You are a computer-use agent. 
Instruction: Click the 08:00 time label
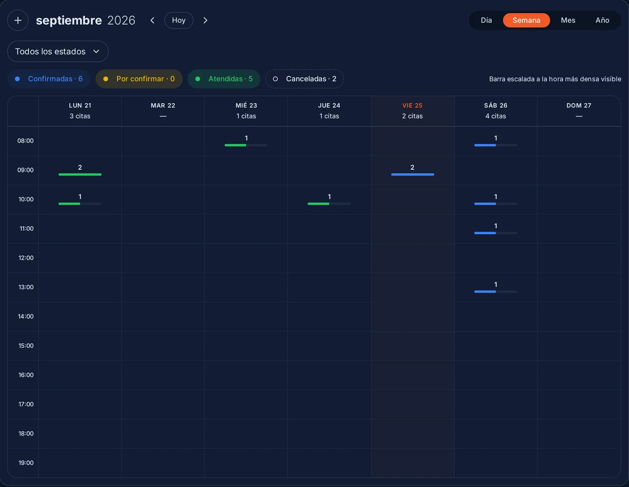[x=26, y=141]
